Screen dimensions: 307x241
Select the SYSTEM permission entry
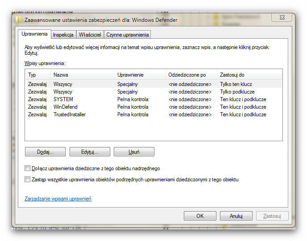(x=153, y=99)
